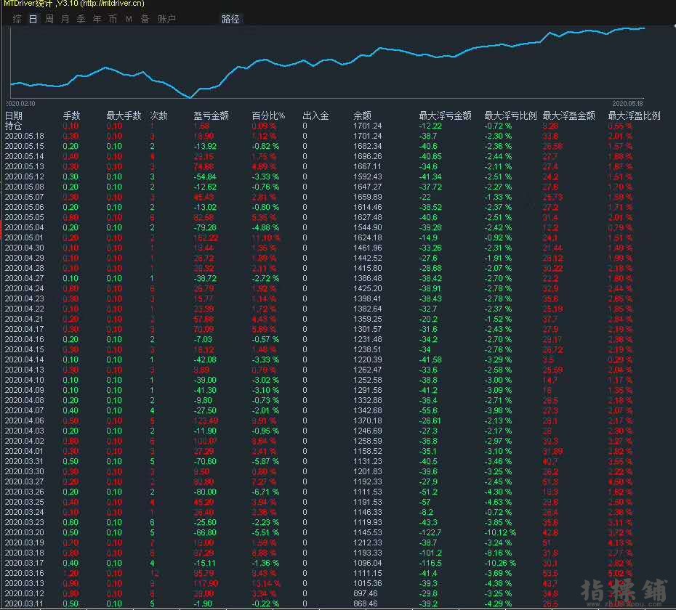Screen dimensions: 676x610
Task: Select date cell 2020.04.07
Action: click(24, 410)
